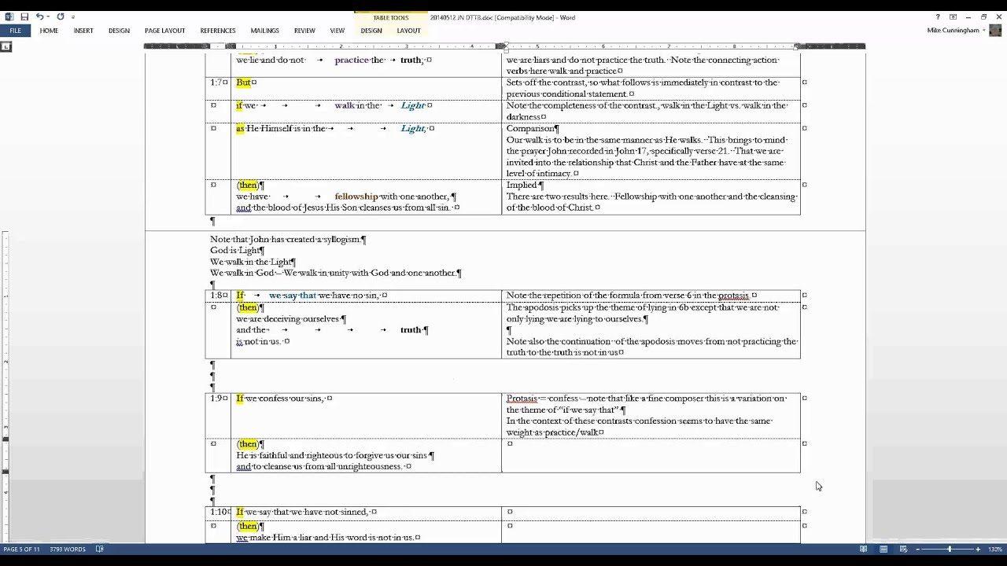The width and height of the screenshot is (1007, 566).
Task: Open the REVIEW ribbon tab
Action: 304,31
